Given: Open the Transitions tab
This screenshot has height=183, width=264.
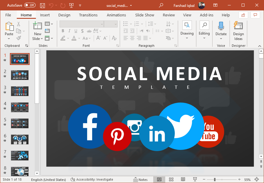Looking at the screenshot, I should click(x=88, y=15).
